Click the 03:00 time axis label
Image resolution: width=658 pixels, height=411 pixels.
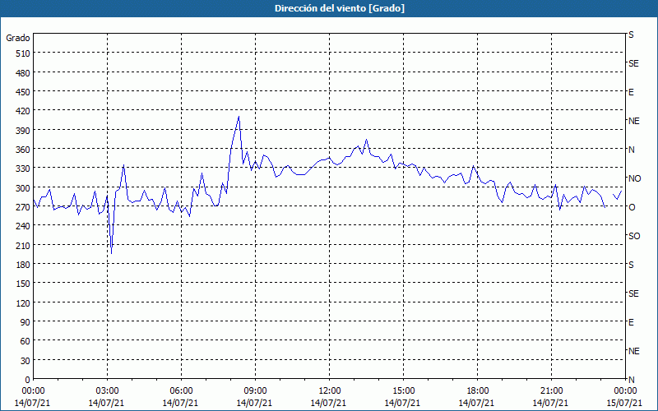[107, 391]
